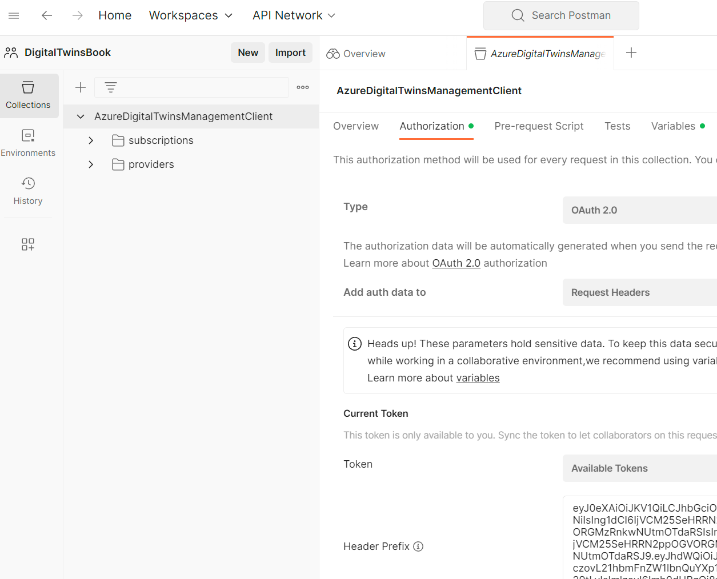Open the Variables sub-tab
Viewport: 717px width, 579px height.
[678, 126]
